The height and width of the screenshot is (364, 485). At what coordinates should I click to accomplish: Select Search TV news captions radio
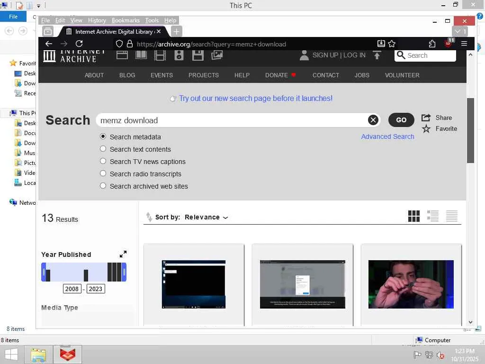[103, 161]
